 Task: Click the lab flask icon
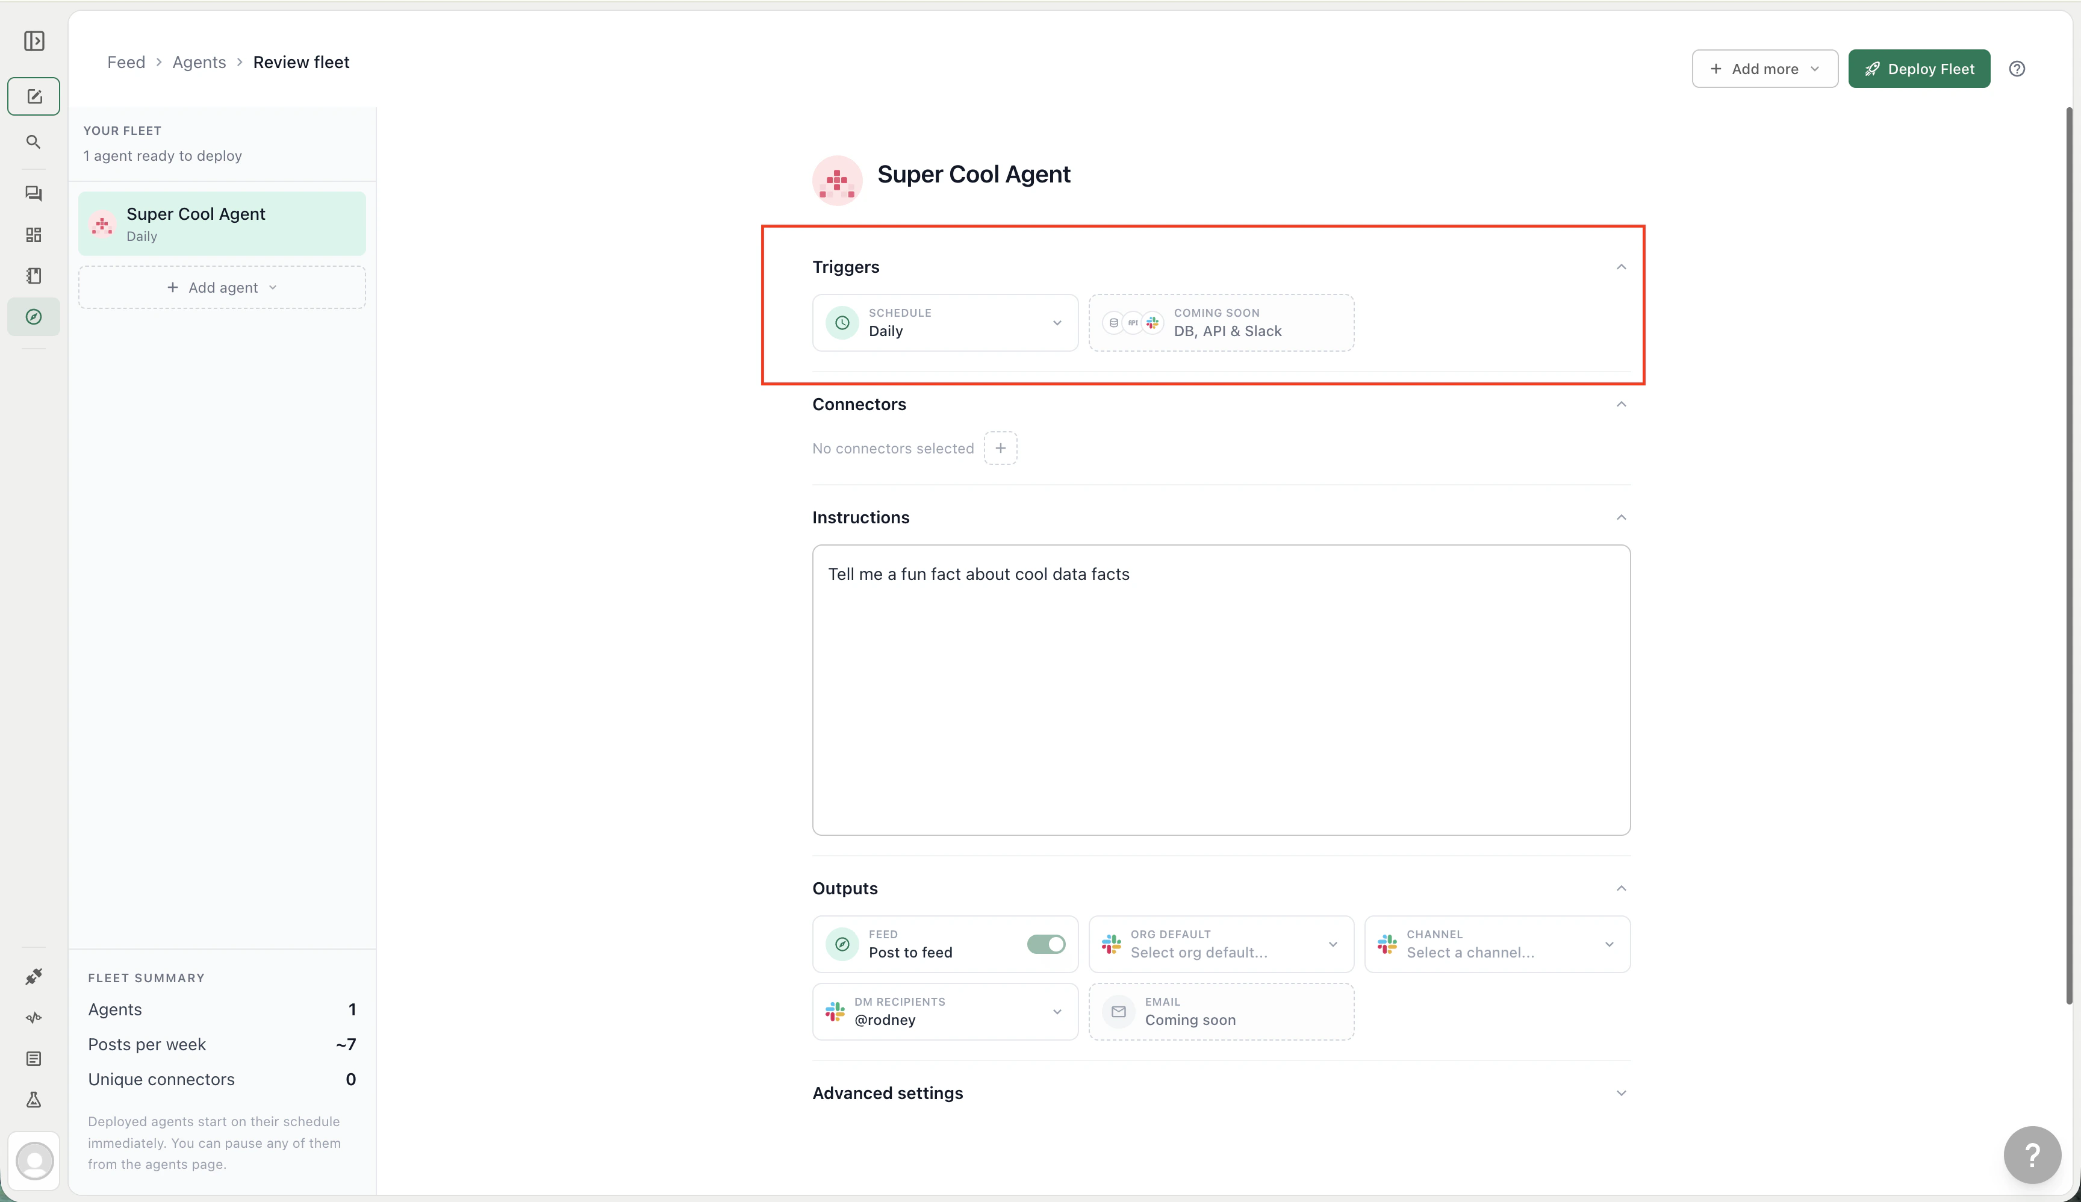34,1100
